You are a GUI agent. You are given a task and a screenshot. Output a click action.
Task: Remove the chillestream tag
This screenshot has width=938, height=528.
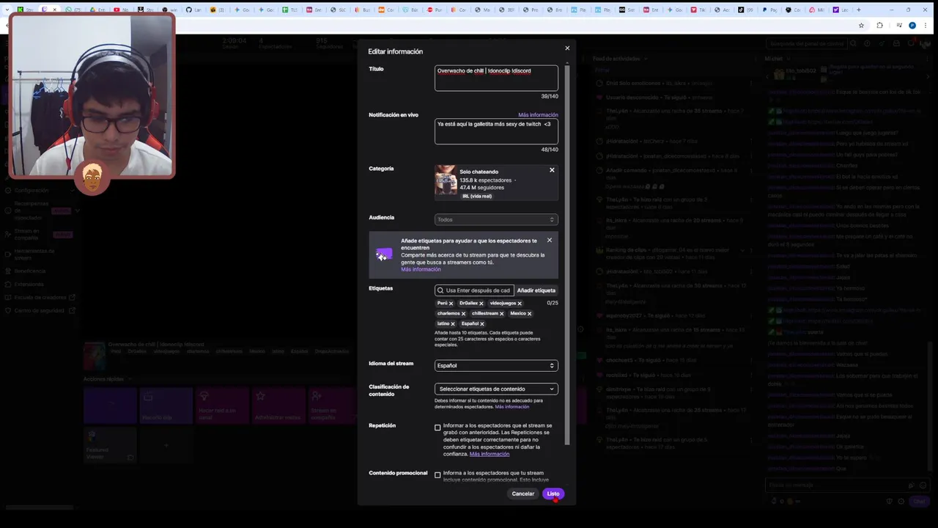(501, 314)
